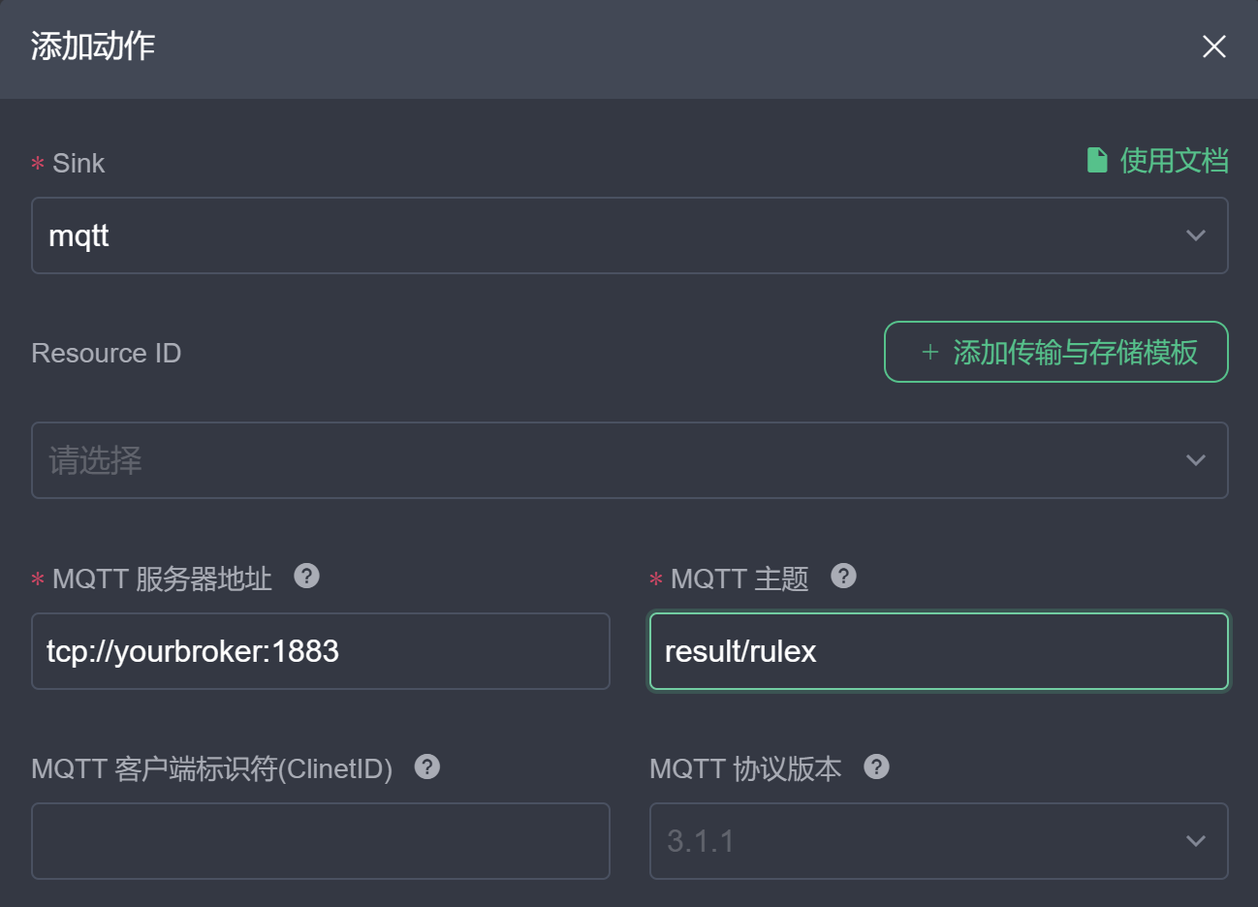Screen dimensions: 1258x907
Task: Close the 添加动作 dialog with the X
Action: click(1213, 46)
